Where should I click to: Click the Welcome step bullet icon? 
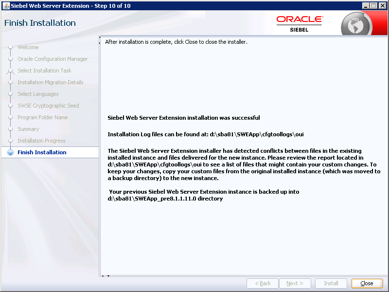10,47
